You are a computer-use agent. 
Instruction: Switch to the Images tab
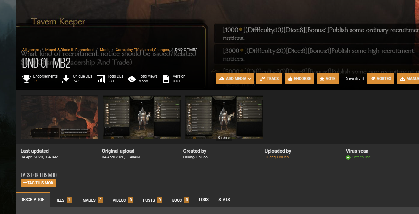pos(92,200)
